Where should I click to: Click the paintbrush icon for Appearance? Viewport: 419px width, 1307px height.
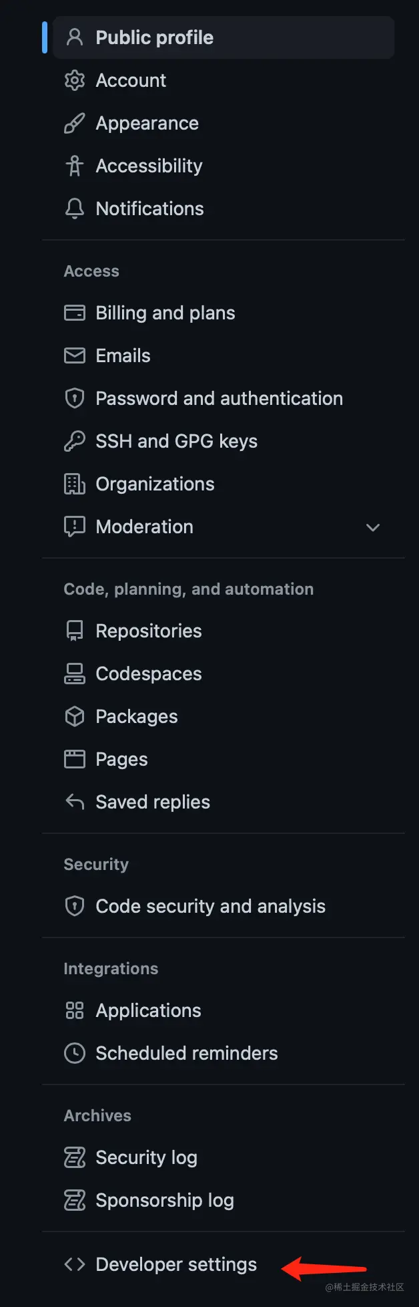click(x=75, y=123)
